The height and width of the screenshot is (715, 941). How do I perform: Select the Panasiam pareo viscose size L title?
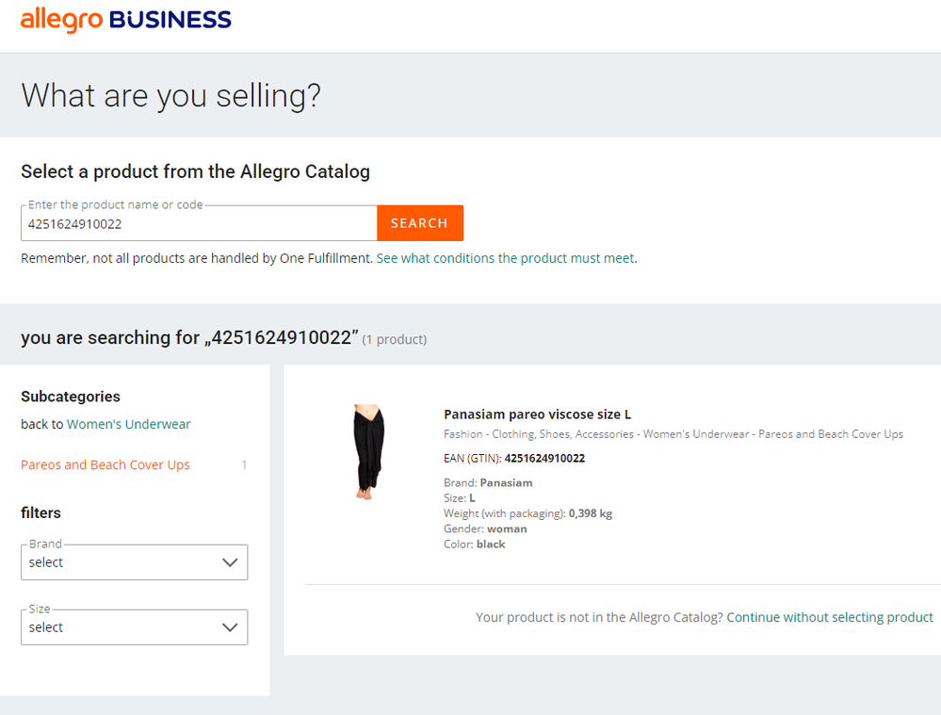537,414
